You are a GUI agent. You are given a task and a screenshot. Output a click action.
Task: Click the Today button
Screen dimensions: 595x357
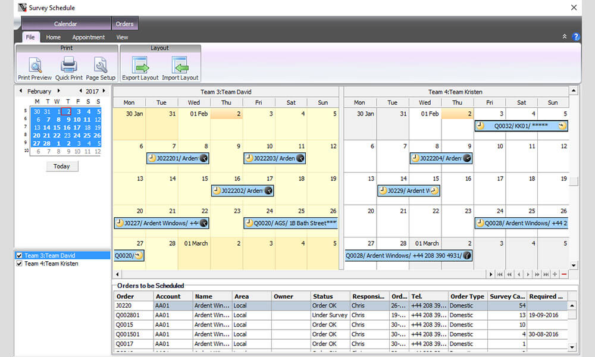click(62, 167)
